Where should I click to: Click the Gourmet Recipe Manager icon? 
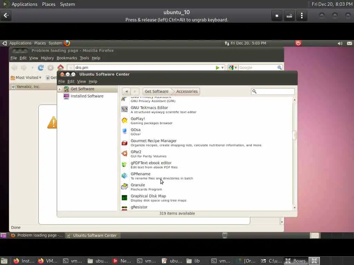(124, 143)
